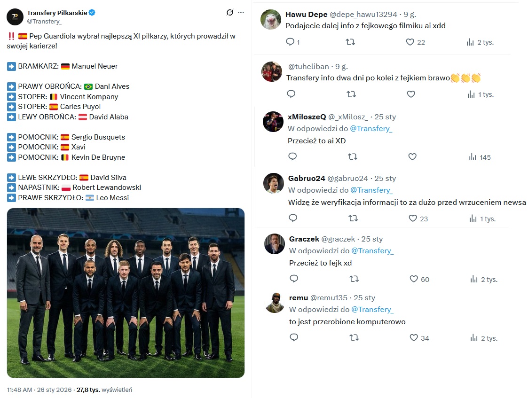Reply to Gabruo24's comment
528x398 pixels.
(293, 218)
